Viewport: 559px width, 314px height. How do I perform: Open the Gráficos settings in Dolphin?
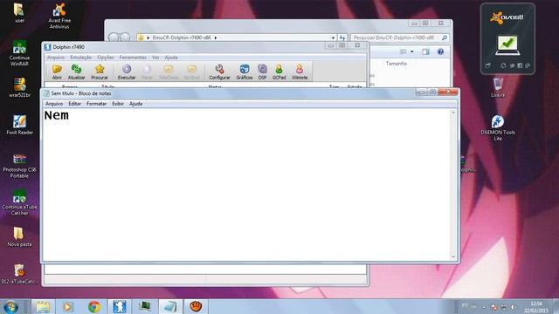245,72
